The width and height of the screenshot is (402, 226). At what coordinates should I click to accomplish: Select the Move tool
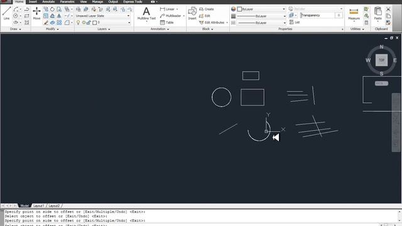[x=36, y=13]
